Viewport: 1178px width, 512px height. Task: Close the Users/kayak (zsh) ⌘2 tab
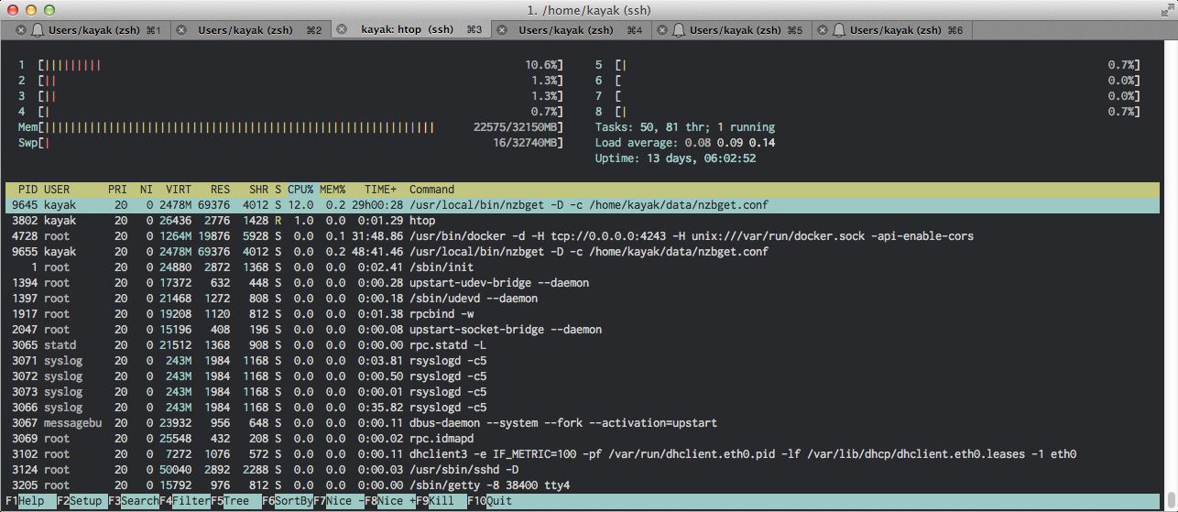pos(180,30)
